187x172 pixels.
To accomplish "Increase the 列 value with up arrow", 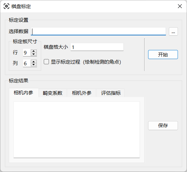I will pyautogui.click(x=34, y=62).
